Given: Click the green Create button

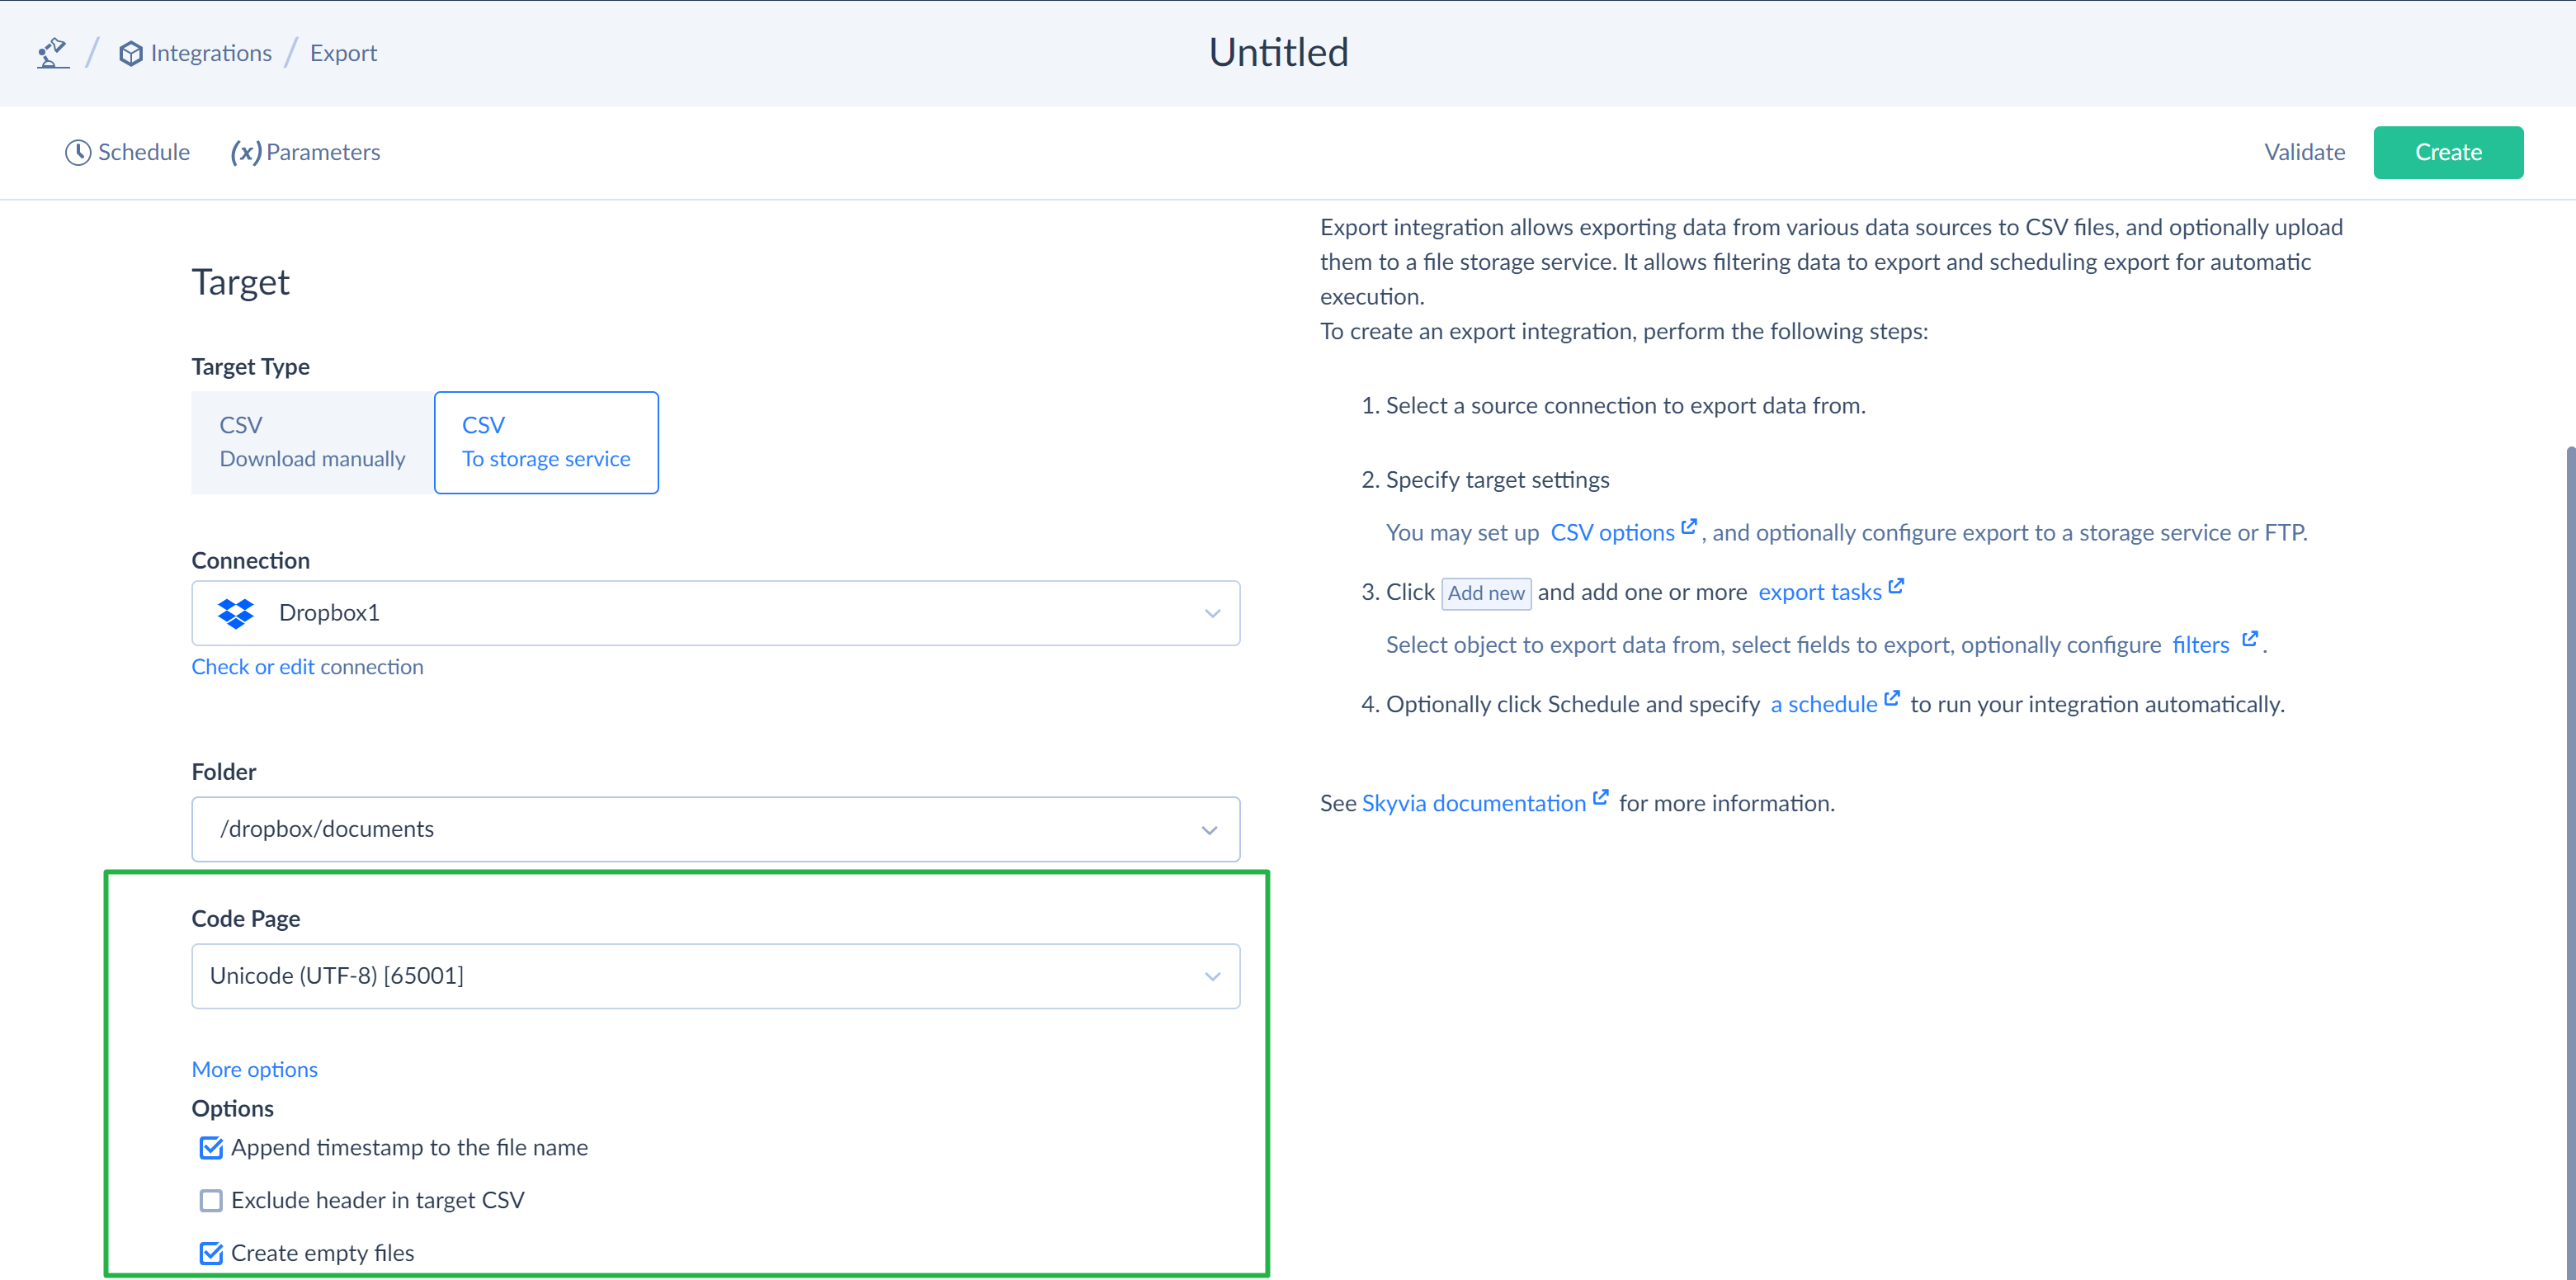Looking at the screenshot, I should (x=2448, y=152).
